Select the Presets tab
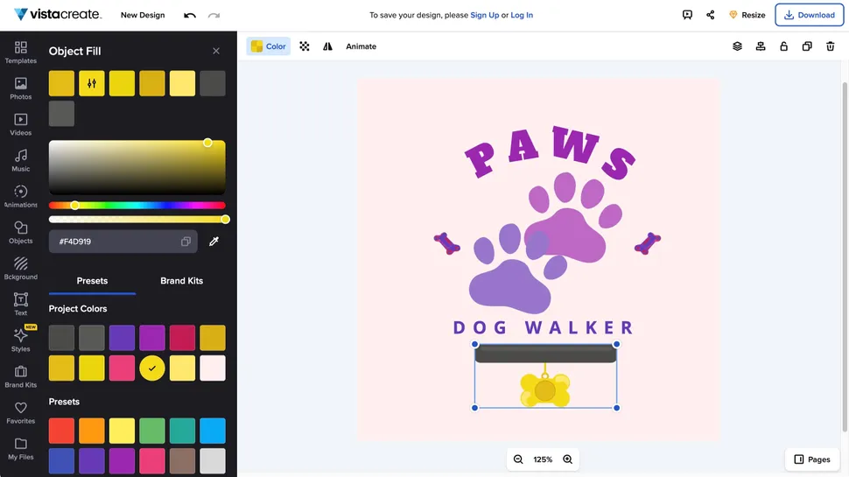 point(92,281)
